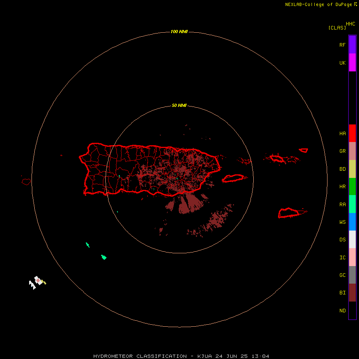Image resolution: width=359 pixels, height=359 pixels.
Task: Click the DS white legend swatch
Action: pyautogui.click(x=352, y=239)
